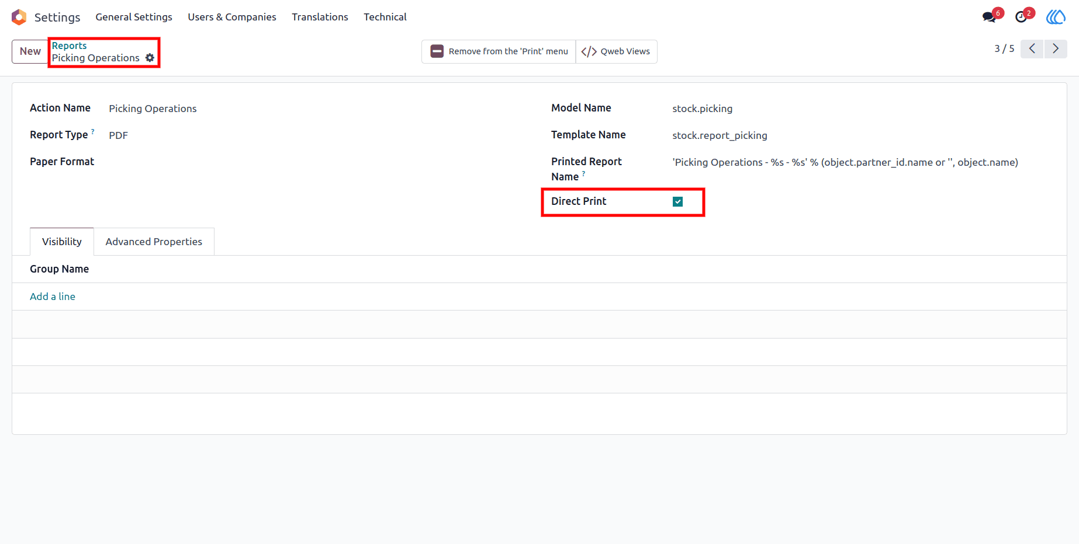Click the Settings app title
Screen dimensions: 1079x544
coord(57,17)
